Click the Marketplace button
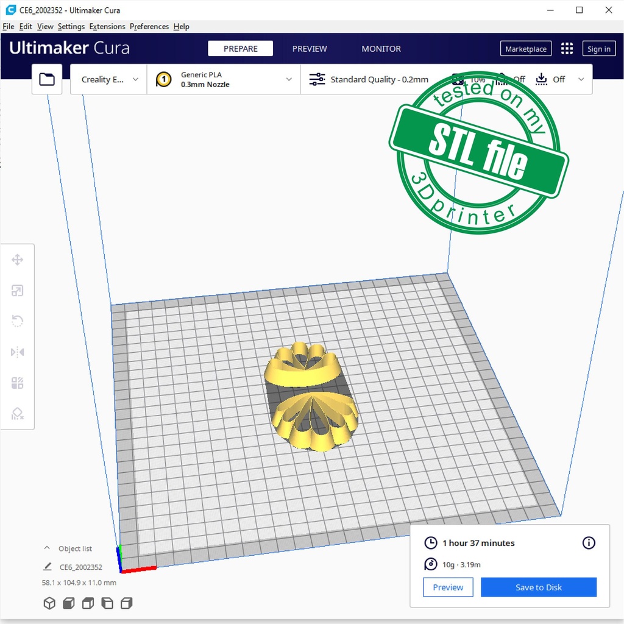Viewport: 624px width, 624px height. click(525, 49)
